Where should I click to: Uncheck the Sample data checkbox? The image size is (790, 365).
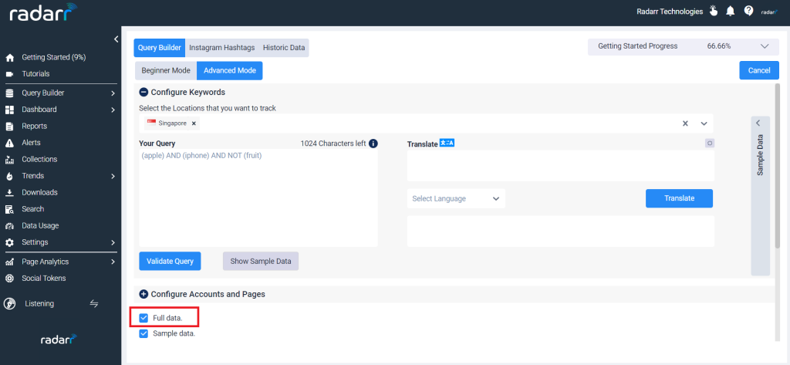(x=143, y=333)
